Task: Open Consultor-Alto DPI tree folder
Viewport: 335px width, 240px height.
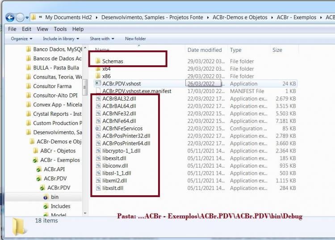Action: 52,95
